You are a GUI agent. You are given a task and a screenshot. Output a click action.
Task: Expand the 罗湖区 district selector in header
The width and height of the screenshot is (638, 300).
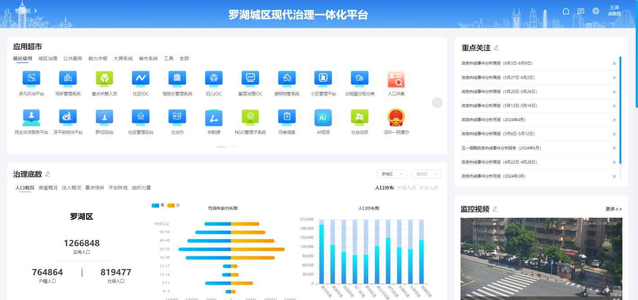coord(26,11)
